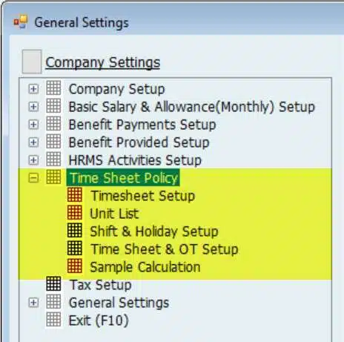Expand the Benefit Payments Setup node
This screenshot has width=344, height=342.
33,125
